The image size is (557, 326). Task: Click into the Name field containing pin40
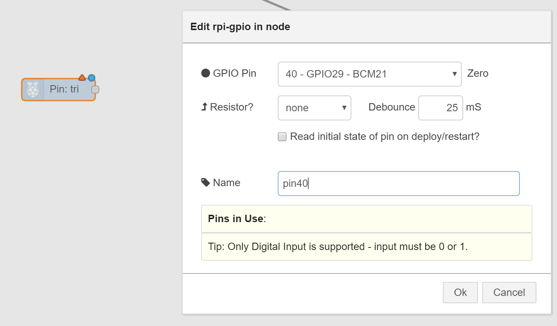tap(398, 184)
